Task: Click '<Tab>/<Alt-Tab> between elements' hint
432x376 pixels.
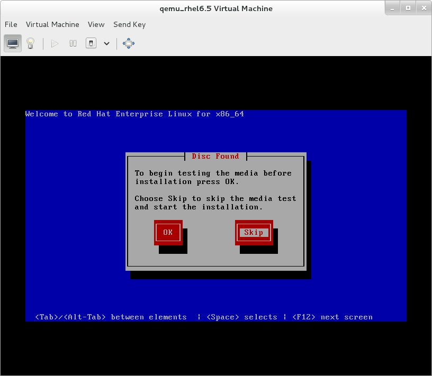Action: pos(111,317)
